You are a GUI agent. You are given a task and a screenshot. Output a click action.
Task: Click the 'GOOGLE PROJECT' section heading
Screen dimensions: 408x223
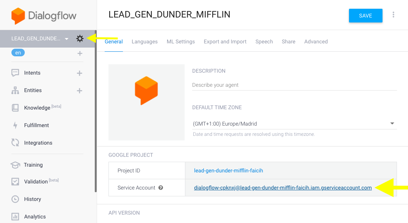tap(131, 155)
